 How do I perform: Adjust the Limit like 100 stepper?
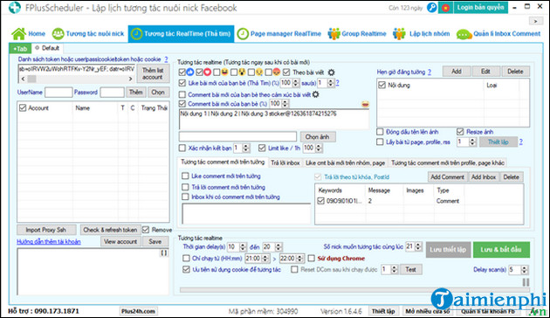(x=319, y=149)
